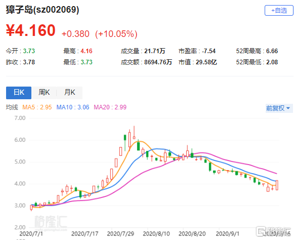294x240 pixels.
Task: Click the price change +0.380
Action: coord(75,34)
